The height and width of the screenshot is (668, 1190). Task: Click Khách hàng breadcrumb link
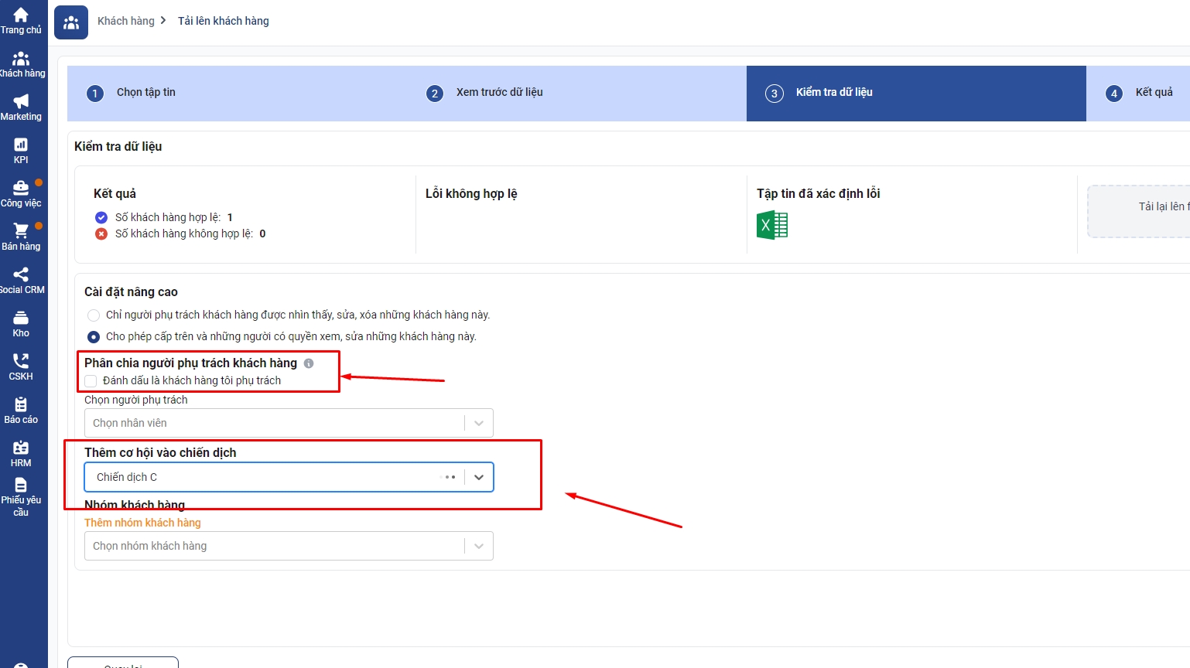[126, 21]
